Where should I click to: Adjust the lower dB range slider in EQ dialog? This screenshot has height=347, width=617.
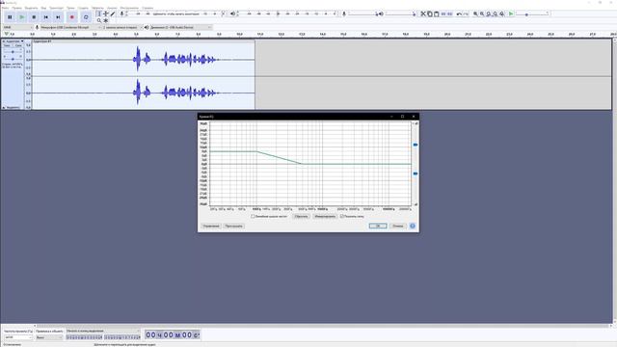(x=416, y=173)
